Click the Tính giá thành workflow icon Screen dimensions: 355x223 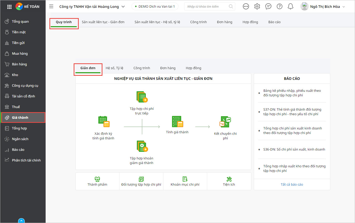(x=177, y=122)
